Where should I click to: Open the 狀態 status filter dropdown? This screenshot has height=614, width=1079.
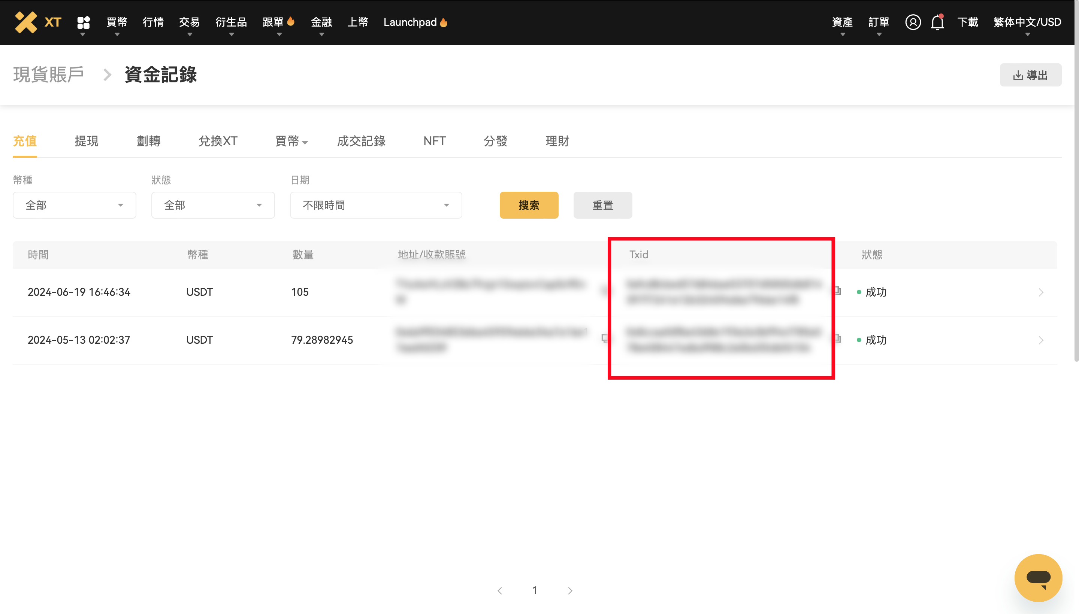(213, 205)
